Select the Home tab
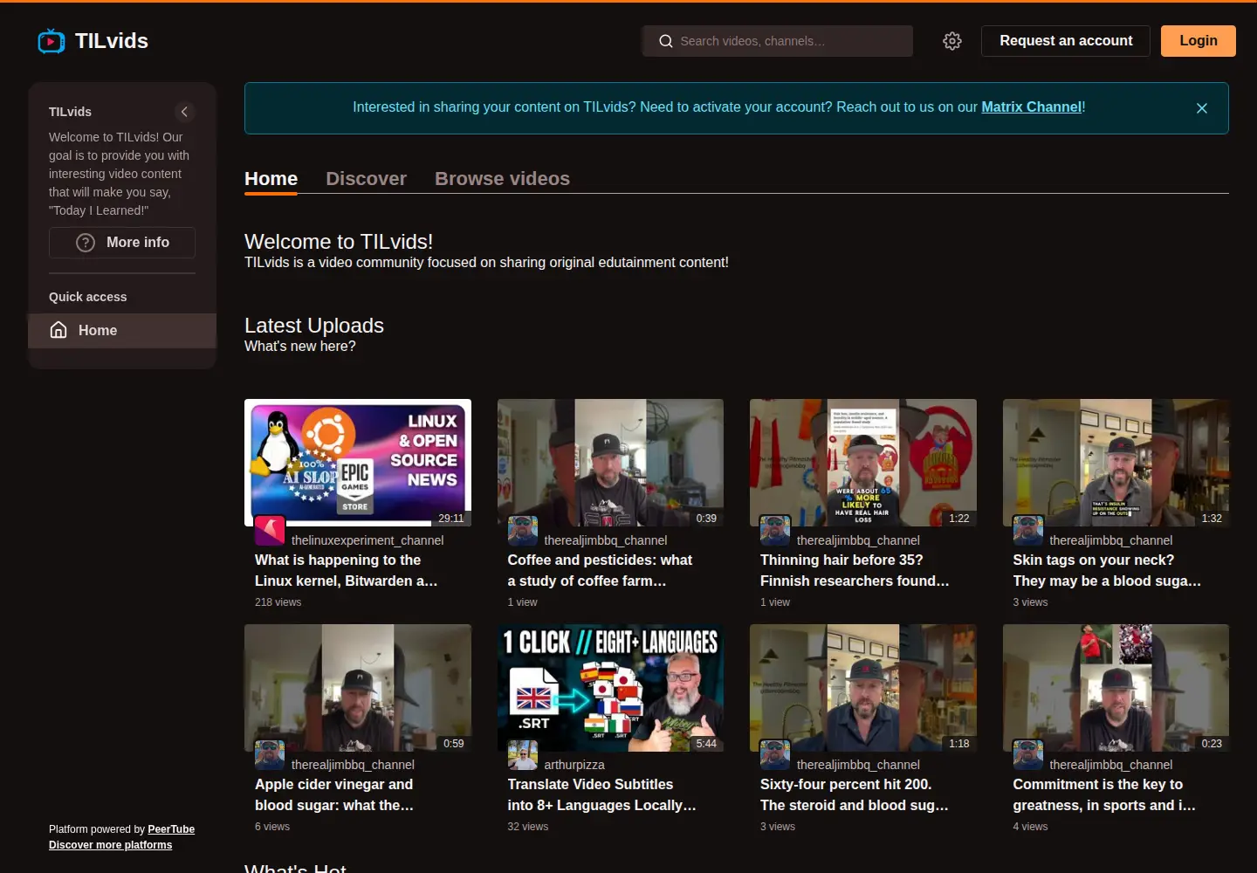Screen dimensions: 1257x873 (x=271, y=179)
